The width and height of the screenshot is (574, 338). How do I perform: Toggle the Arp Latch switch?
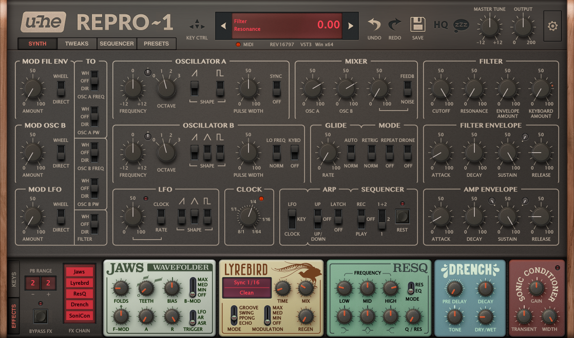pyautogui.click(x=338, y=216)
